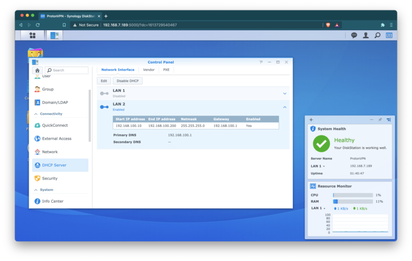Click the Healthy status checkmark
This screenshot has height=261, width=412.
[321, 144]
